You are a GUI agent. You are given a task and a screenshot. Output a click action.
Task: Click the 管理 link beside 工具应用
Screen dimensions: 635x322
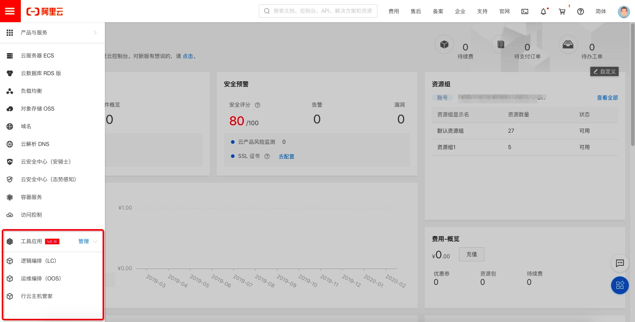click(84, 241)
